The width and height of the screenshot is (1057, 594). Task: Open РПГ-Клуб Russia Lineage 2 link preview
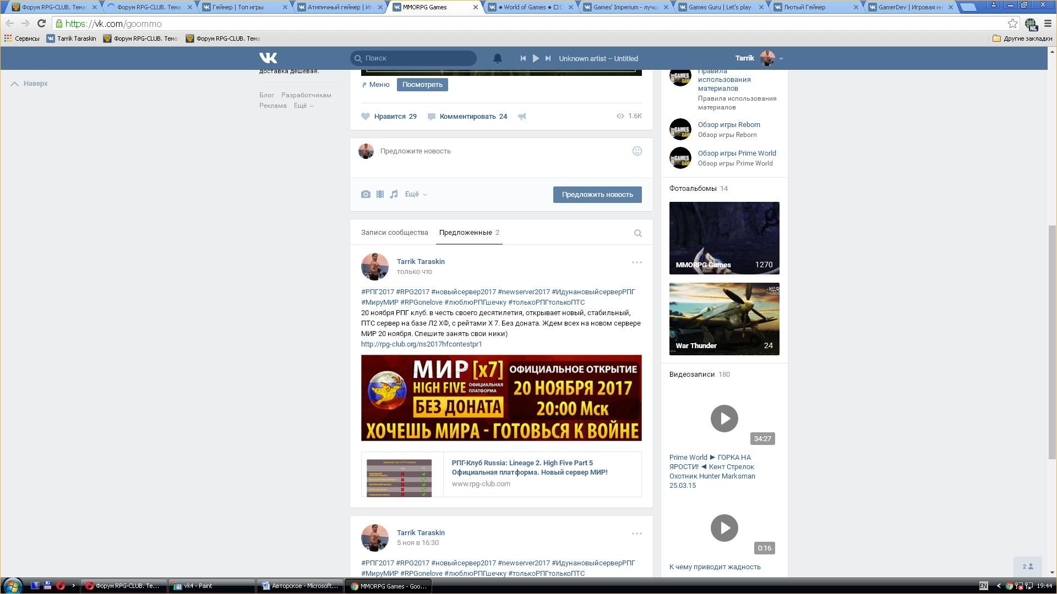[501, 474]
